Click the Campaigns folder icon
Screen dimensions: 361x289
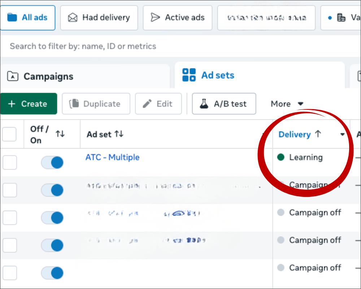pos(13,76)
